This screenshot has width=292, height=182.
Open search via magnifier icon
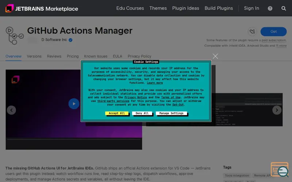click(x=284, y=8)
